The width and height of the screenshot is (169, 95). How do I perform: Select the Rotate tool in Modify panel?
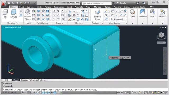(x=78, y=15)
